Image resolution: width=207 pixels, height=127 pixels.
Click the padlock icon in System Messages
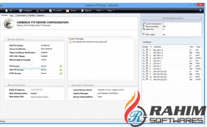click(70, 42)
